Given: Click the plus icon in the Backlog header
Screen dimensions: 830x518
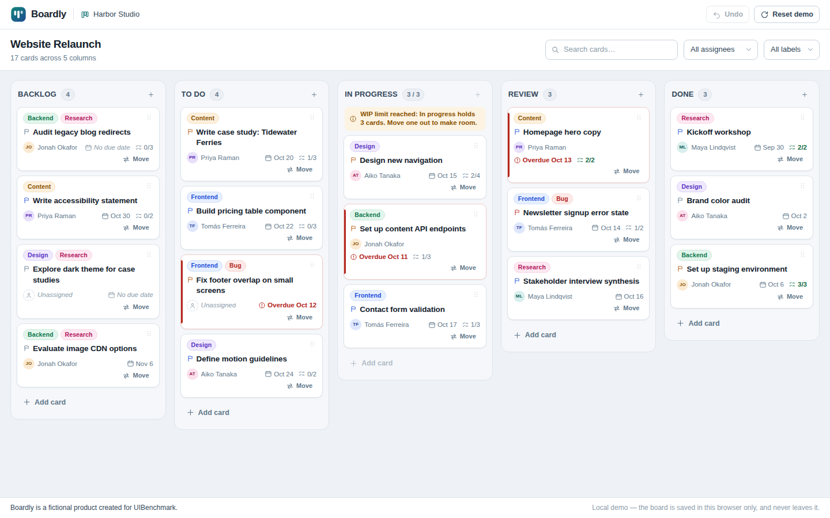Looking at the screenshot, I should pyautogui.click(x=151, y=95).
